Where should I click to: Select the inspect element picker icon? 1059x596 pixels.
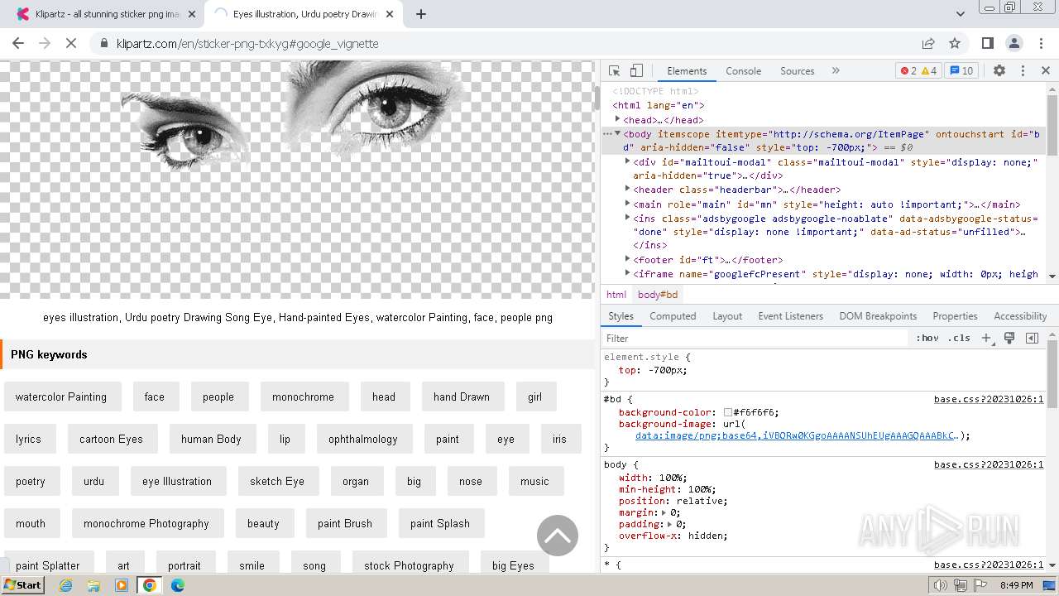(x=614, y=71)
